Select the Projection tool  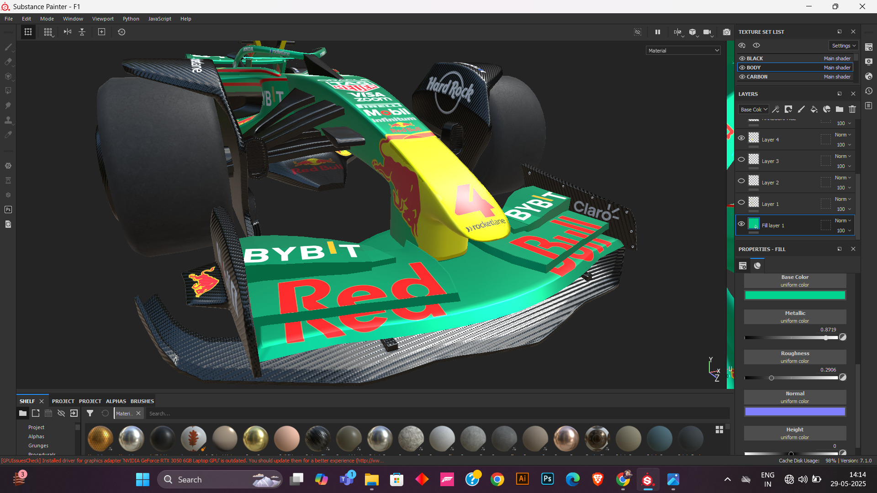[8, 76]
